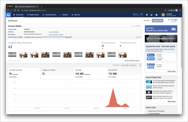This screenshot has width=188, height=122.
Task: Click Learn more link in quota box
Action: (172, 71)
